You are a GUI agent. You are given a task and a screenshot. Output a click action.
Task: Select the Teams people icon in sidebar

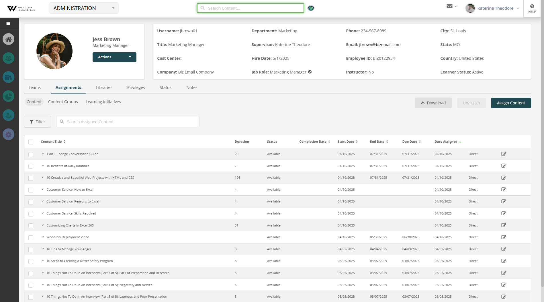pos(9,58)
